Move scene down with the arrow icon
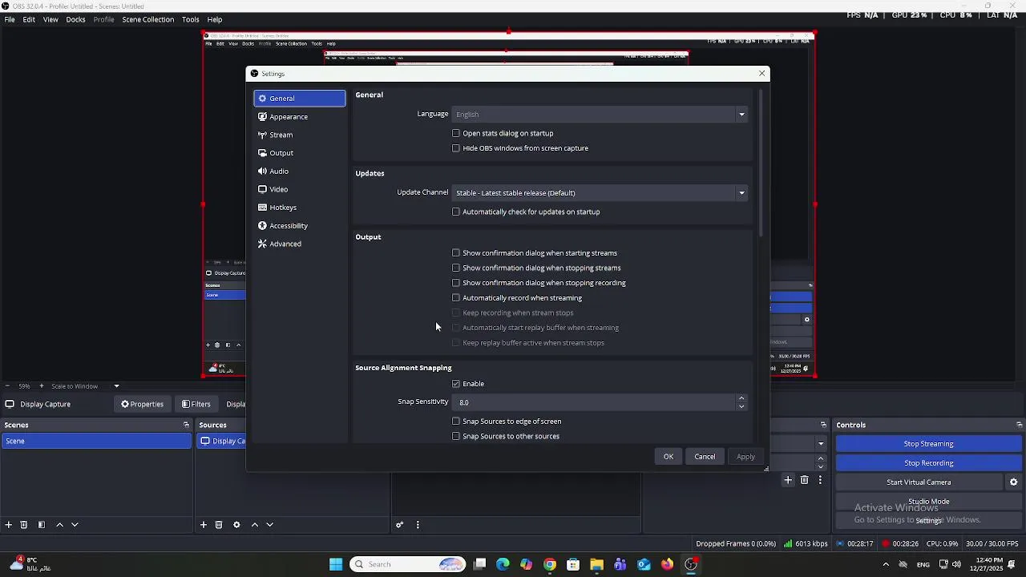 (x=75, y=525)
